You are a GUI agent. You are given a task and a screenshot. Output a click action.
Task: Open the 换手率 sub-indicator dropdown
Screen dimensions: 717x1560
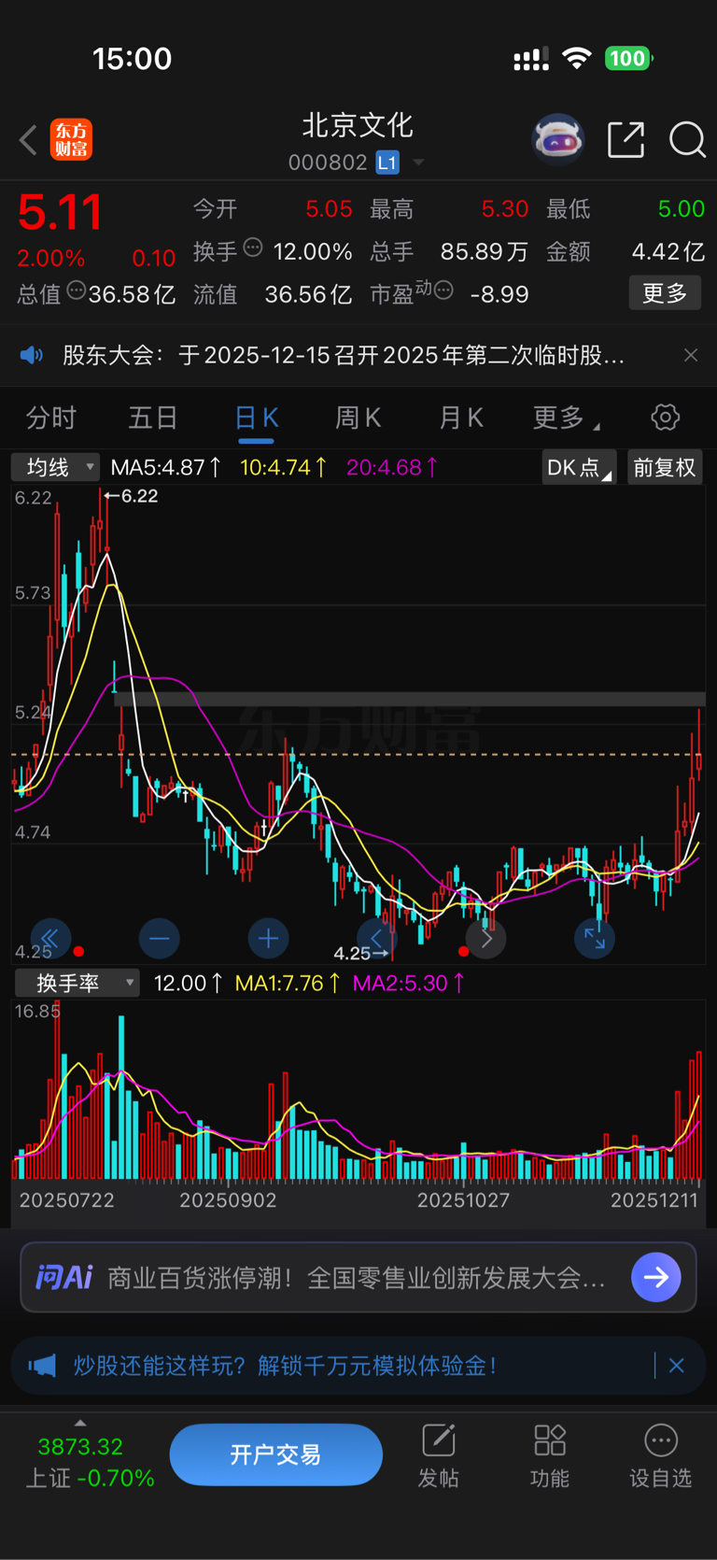(77, 983)
